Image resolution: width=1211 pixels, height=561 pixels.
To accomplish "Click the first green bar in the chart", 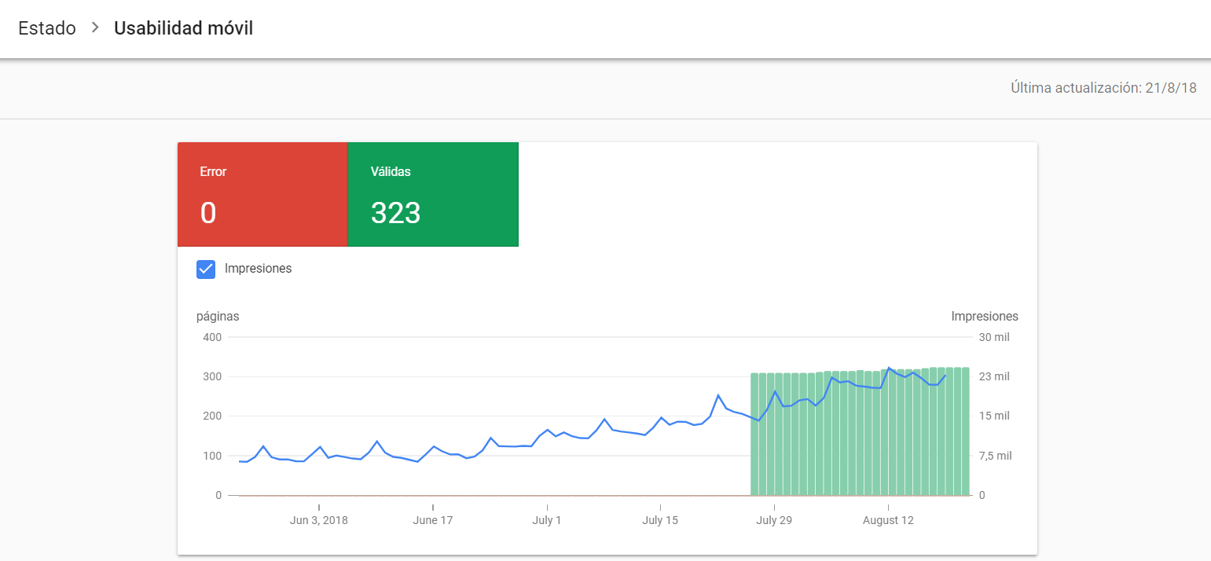I will click(754, 434).
